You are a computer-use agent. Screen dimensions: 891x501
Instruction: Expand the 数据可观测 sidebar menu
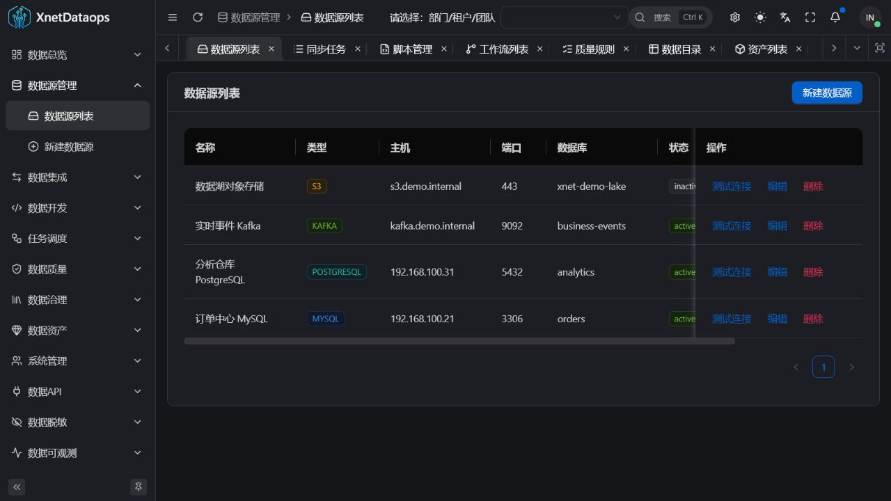tap(77, 453)
